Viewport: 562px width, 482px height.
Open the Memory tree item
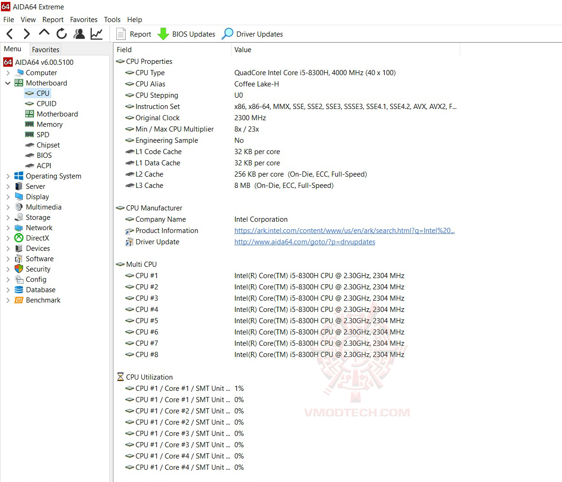[44, 124]
